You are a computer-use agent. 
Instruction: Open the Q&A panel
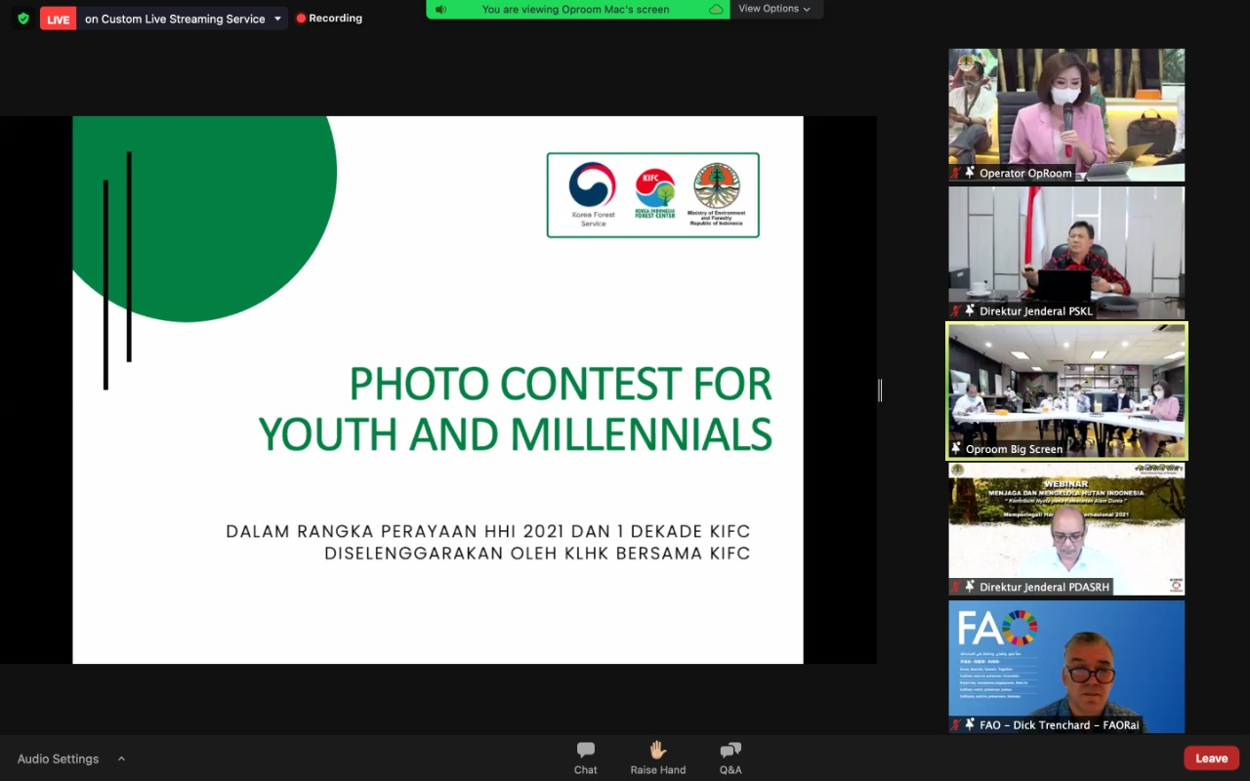point(730,757)
